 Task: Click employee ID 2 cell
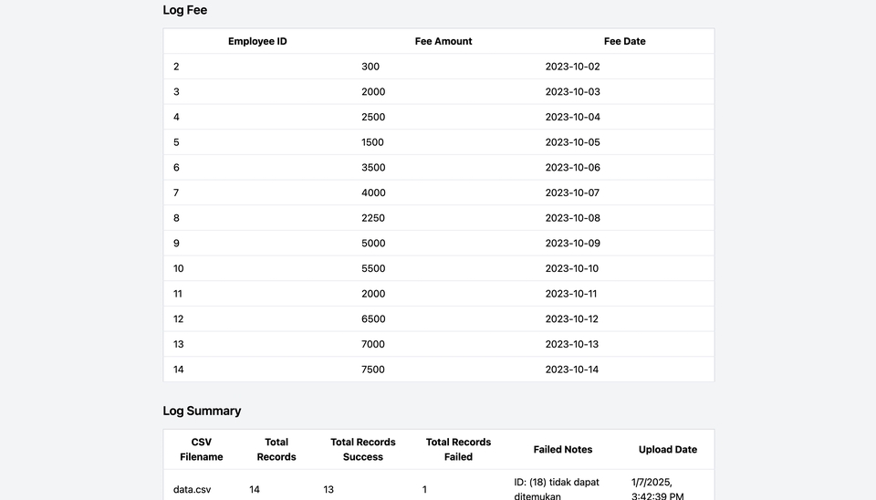coord(176,67)
